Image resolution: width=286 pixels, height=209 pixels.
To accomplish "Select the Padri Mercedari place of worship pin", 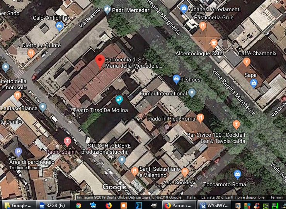I will [x=107, y=10].
